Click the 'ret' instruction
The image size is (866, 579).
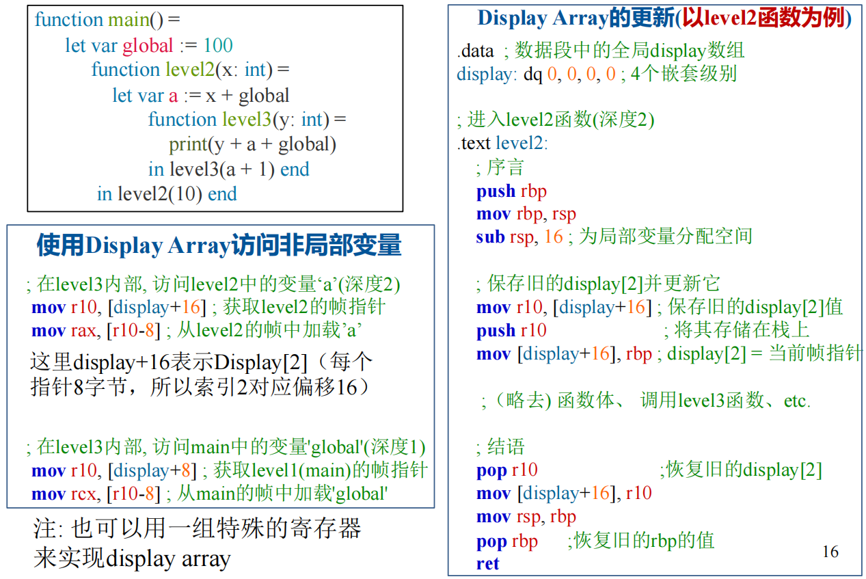pos(487,564)
